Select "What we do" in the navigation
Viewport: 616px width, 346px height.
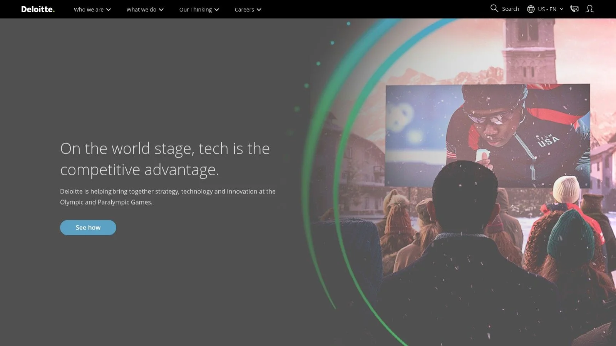pyautogui.click(x=141, y=9)
